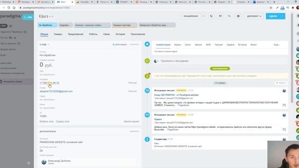
Task: Click the email icon of Бонус БЕСПЛАТНО letter
Action: click(x=147, y=91)
